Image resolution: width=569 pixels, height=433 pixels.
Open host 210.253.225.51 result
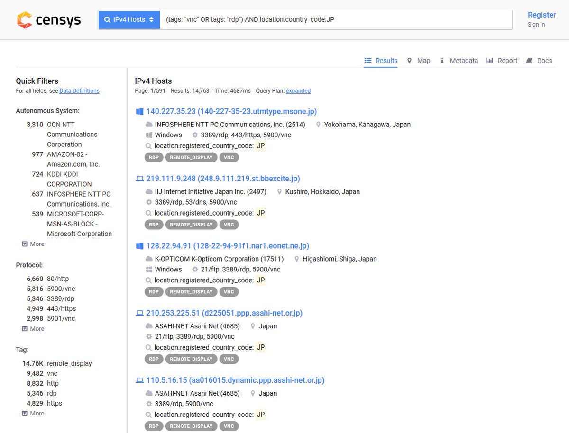(224, 313)
